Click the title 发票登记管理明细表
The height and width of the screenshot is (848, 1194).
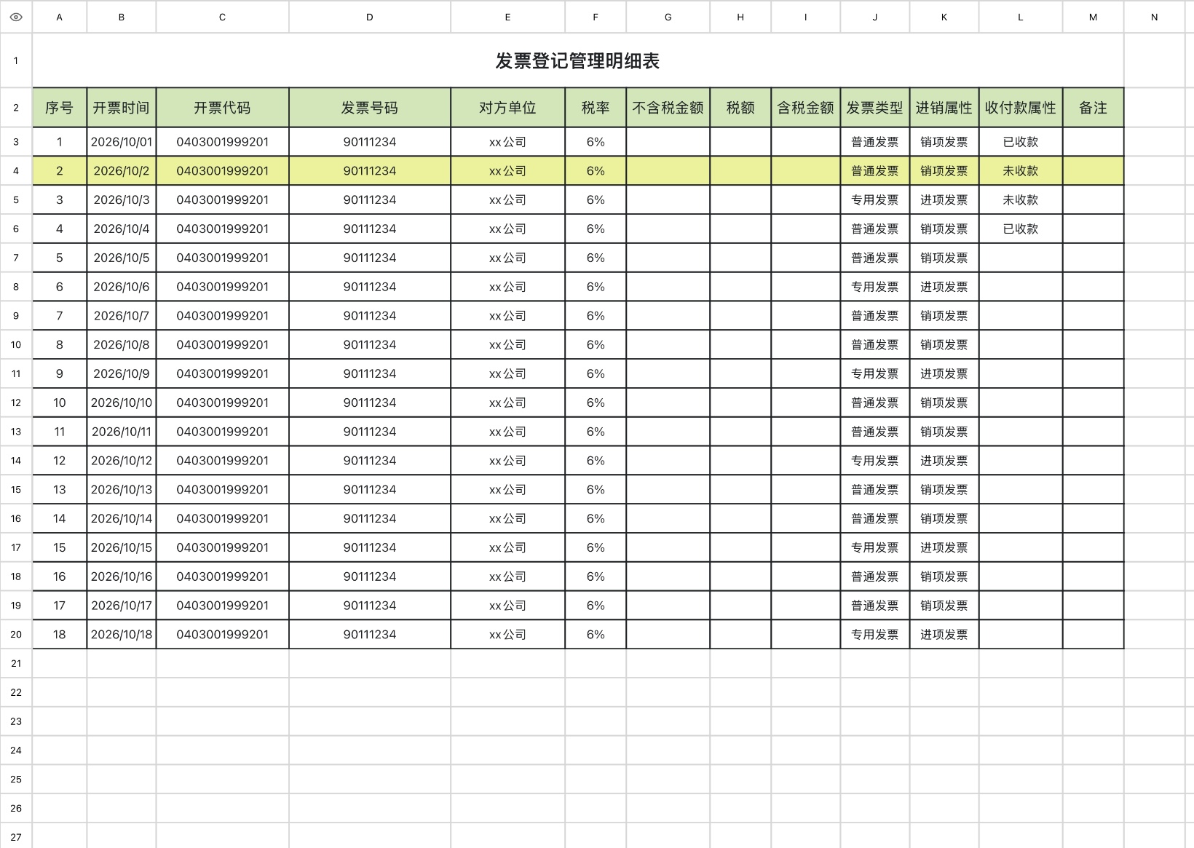coord(577,61)
